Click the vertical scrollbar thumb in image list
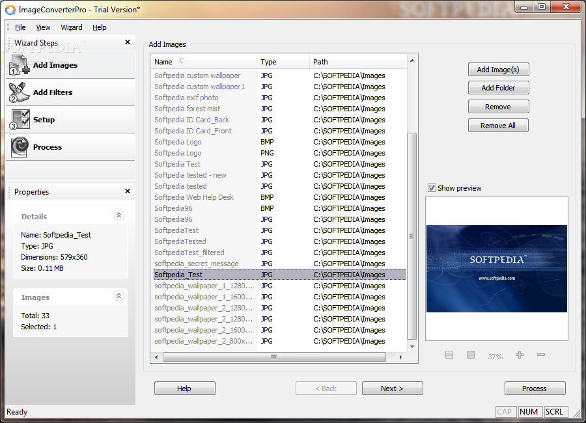586x423 pixels. [x=412, y=236]
